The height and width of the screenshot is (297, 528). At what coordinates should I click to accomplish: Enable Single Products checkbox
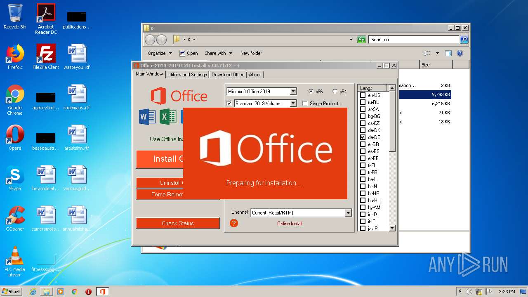[305, 103]
